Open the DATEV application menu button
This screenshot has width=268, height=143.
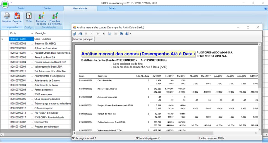pyautogui.click(x=5, y=4)
